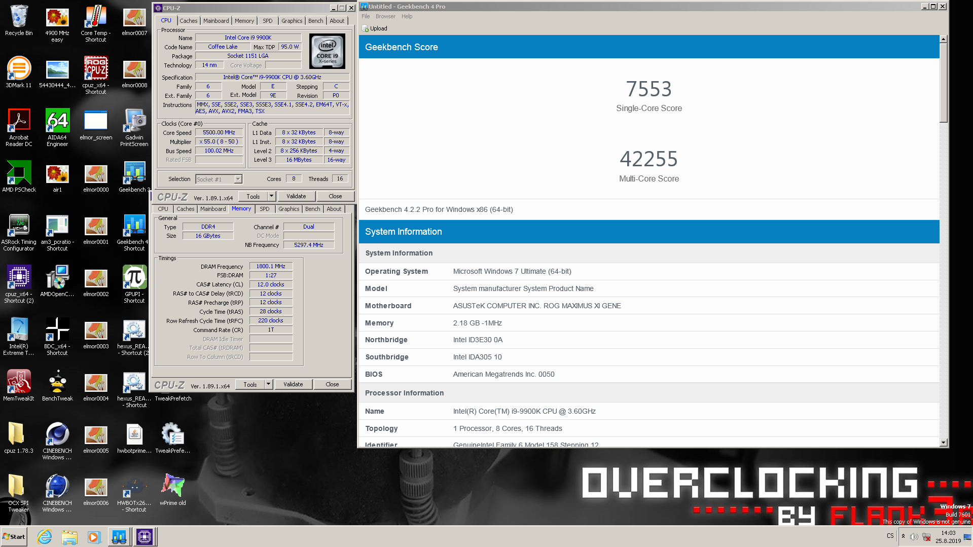Expand the Socket #1 selection dropdown
This screenshot has height=547, width=973.
tap(238, 179)
